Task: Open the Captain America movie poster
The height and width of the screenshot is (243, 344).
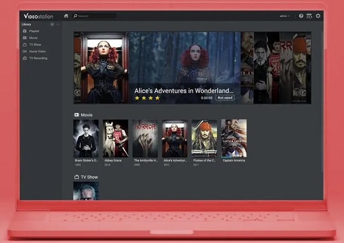Action: coord(233,138)
